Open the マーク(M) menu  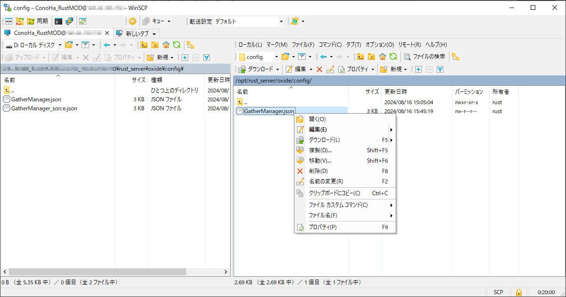tap(277, 45)
